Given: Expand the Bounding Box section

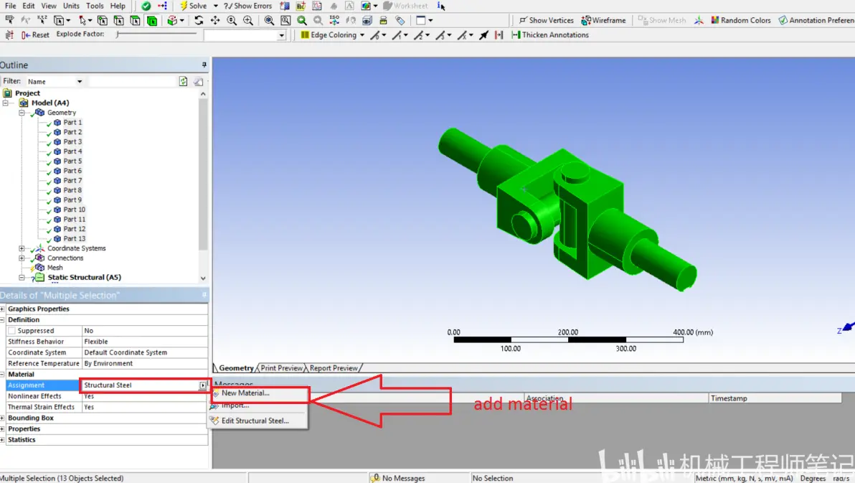Looking at the screenshot, I should [3, 418].
